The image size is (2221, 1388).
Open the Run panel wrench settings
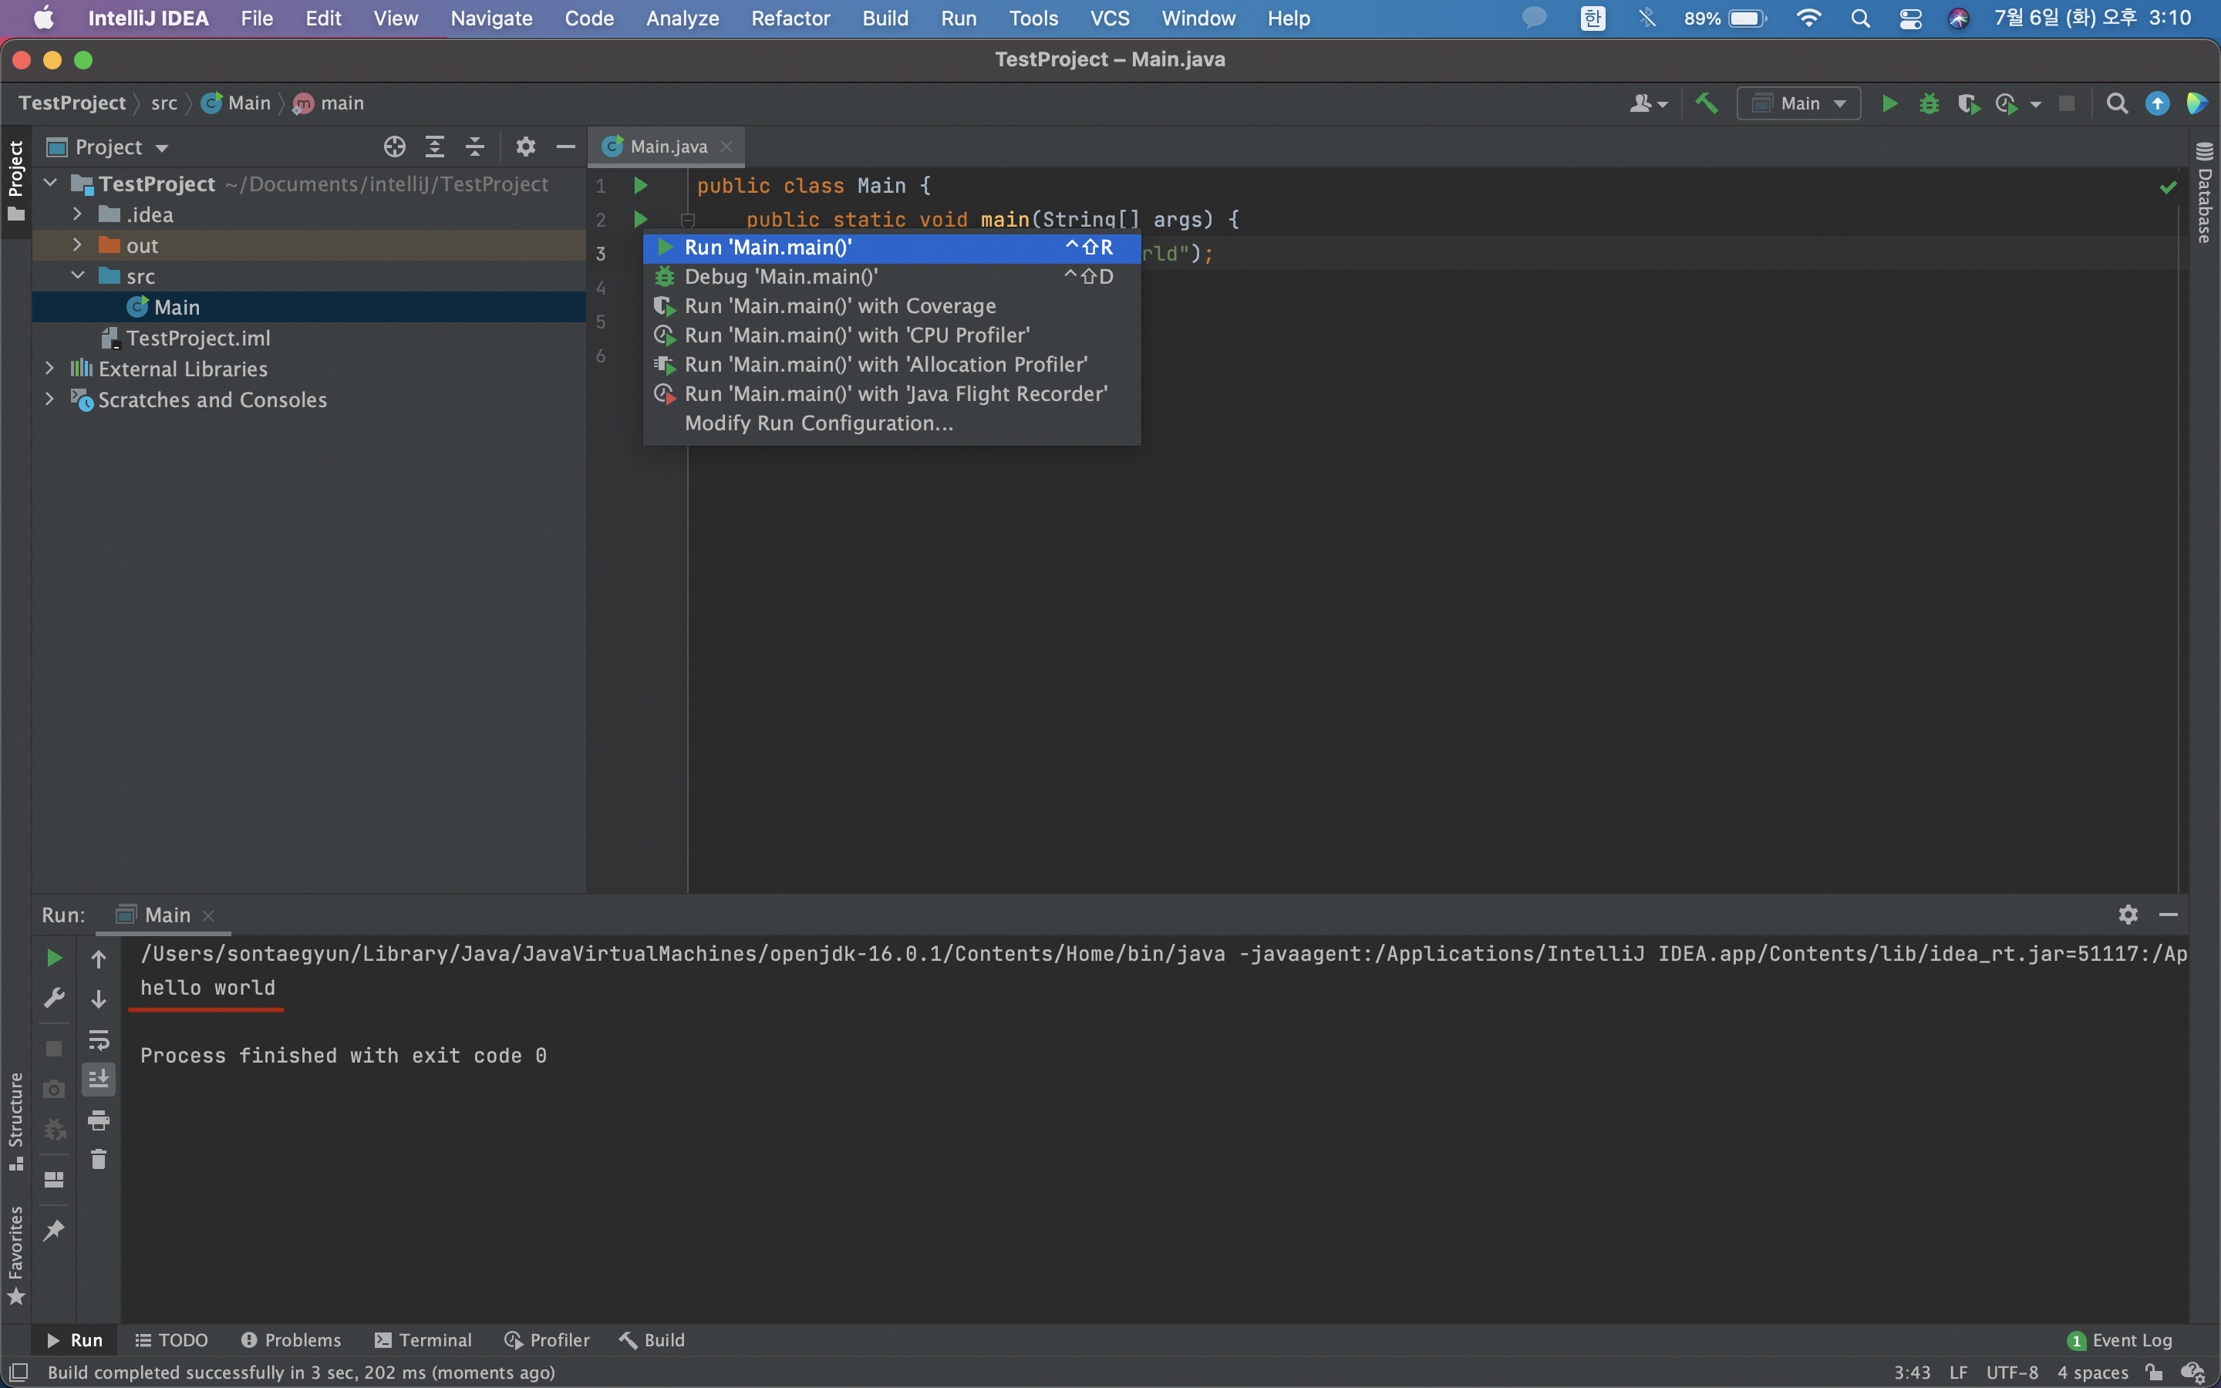click(x=54, y=998)
